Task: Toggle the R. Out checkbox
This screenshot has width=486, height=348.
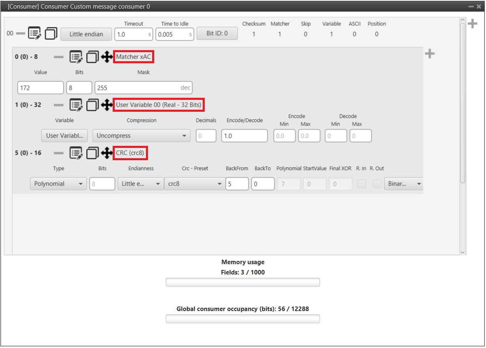Action: pos(377,184)
